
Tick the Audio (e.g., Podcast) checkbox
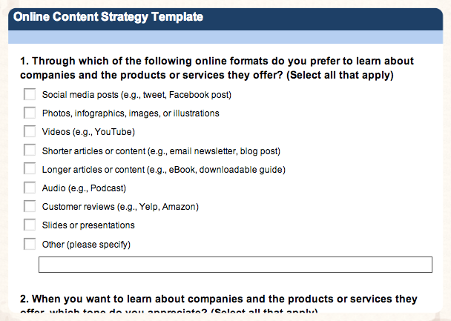[30, 188]
